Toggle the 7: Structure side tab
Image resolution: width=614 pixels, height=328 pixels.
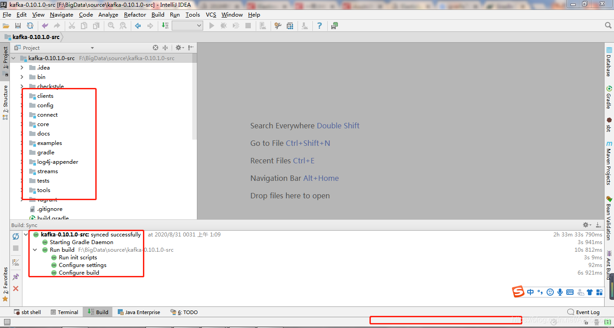[x=5, y=102]
